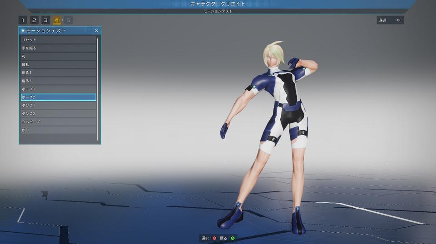This screenshot has width=436, height=244.
Task: Click the 身長 180 height display
Action: [x=390, y=20]
